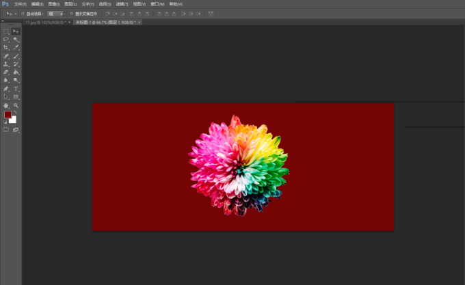Distribute left edges in options bar
Viewport: 465px width, 285px height.
click(183, 14)
